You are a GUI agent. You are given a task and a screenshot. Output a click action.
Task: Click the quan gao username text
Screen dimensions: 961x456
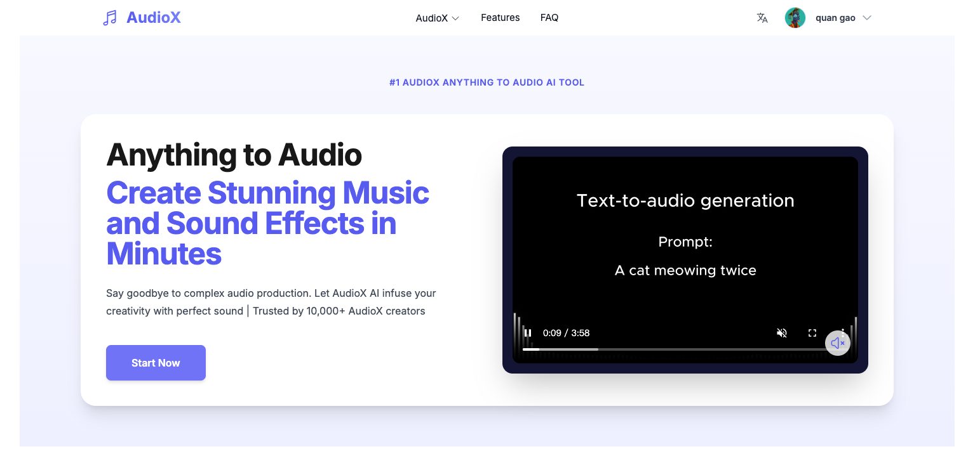click(835, 18)
